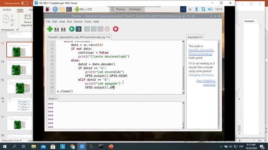Open Thonny Run menu

[70, 22]
